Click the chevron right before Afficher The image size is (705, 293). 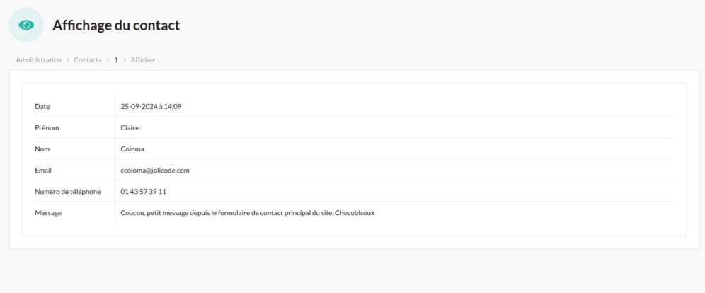(125, 60)
